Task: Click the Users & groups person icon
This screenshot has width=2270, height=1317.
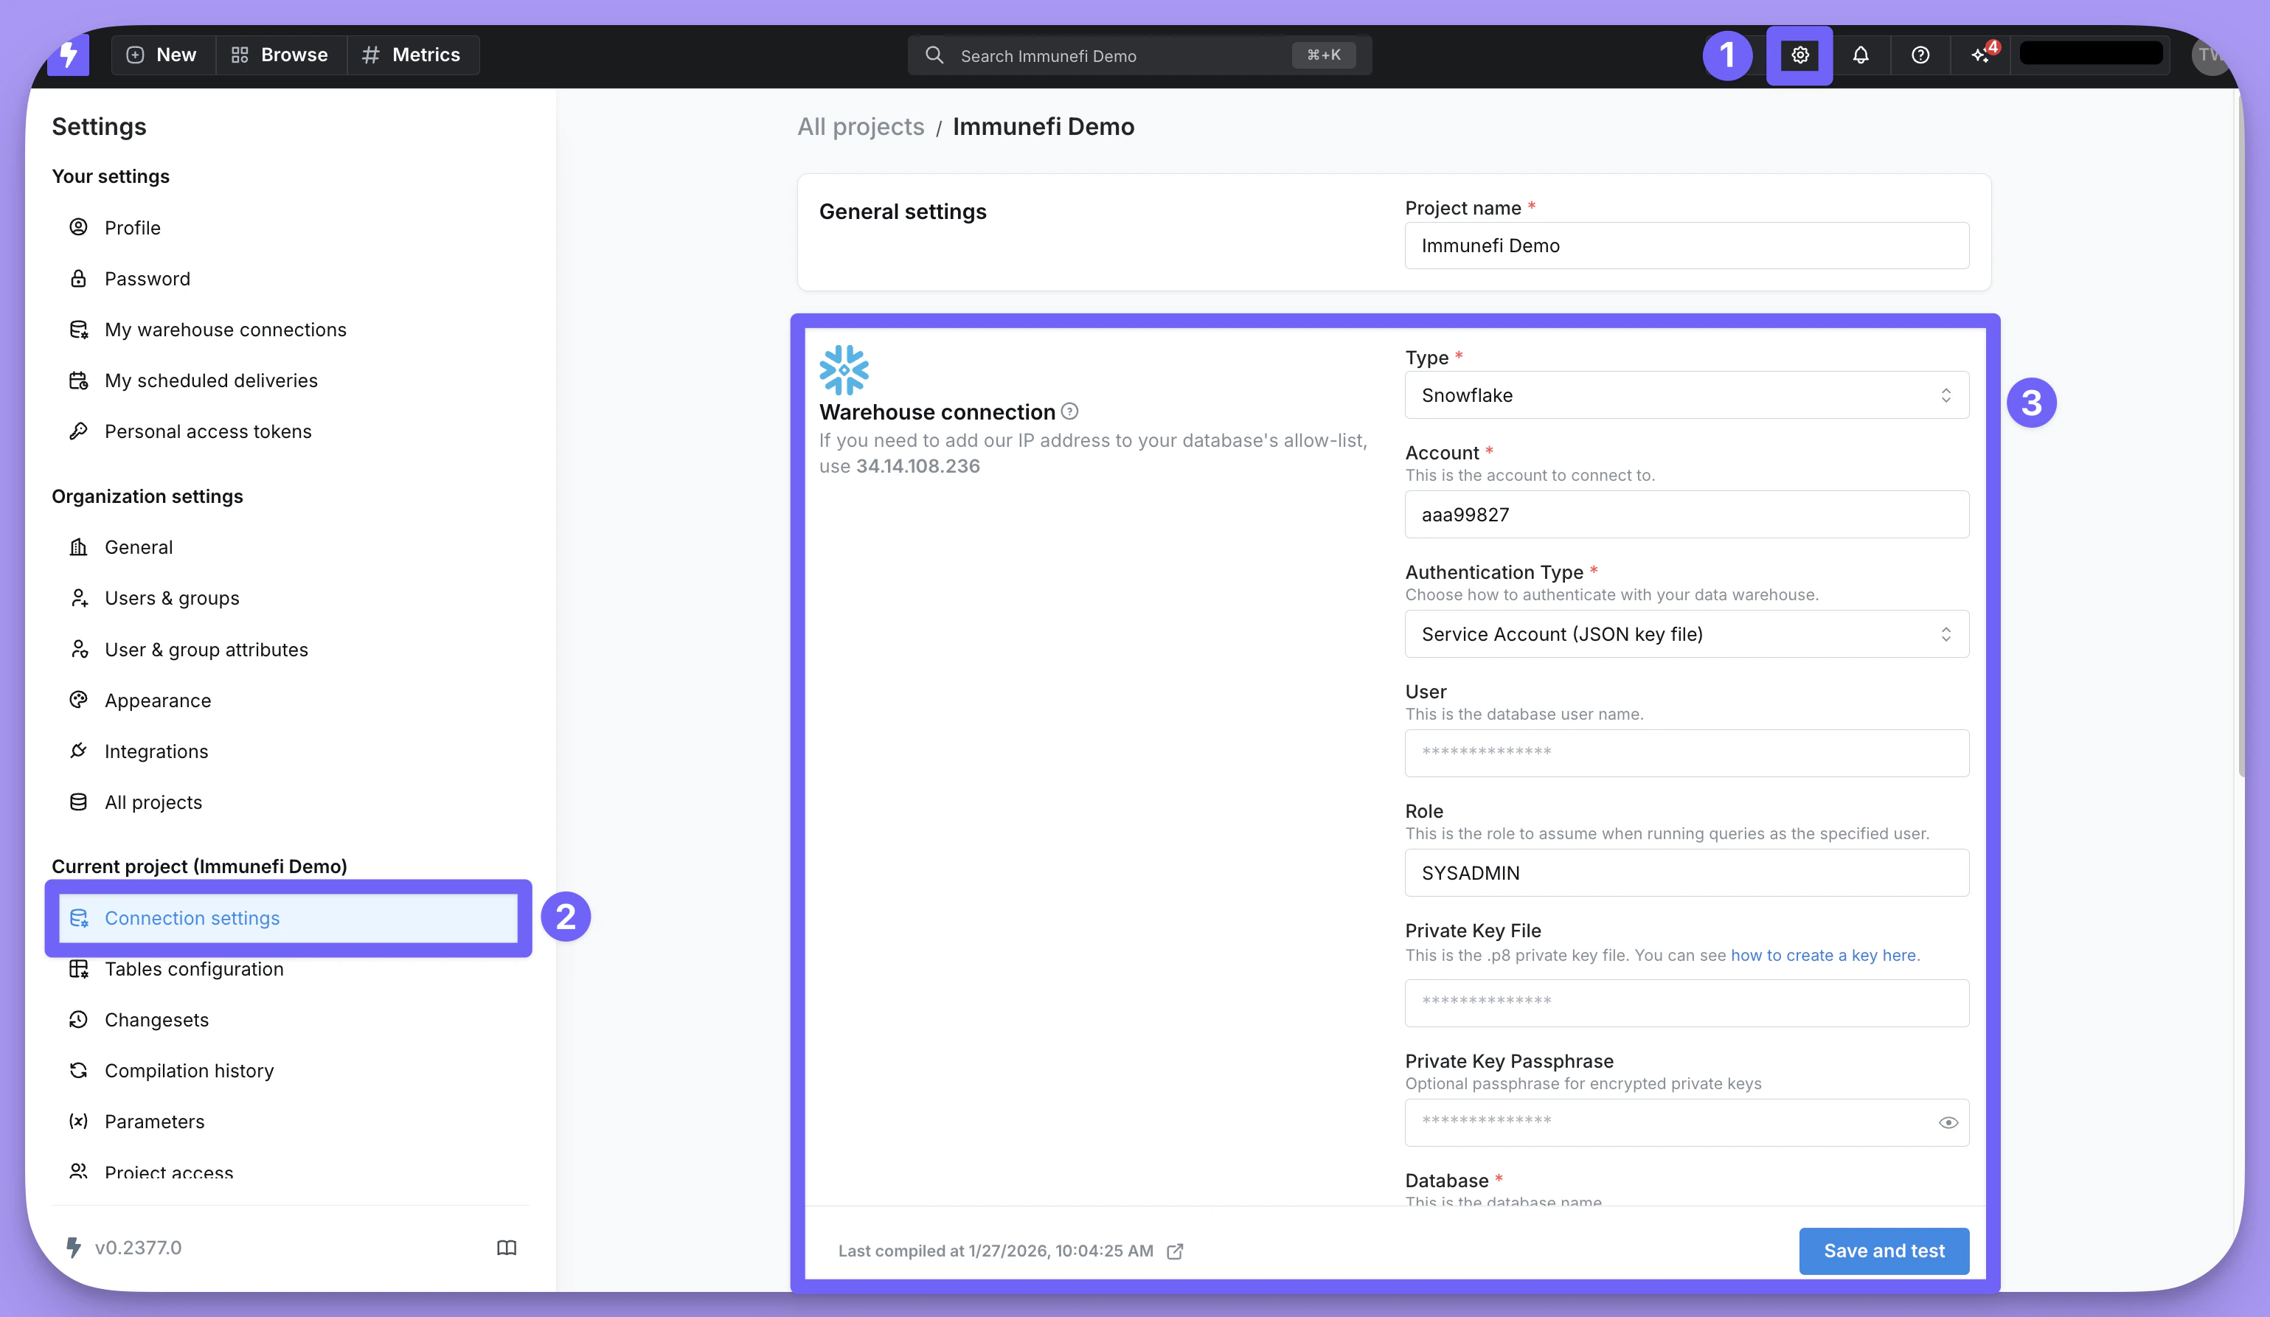Action: tap(78, 597)
